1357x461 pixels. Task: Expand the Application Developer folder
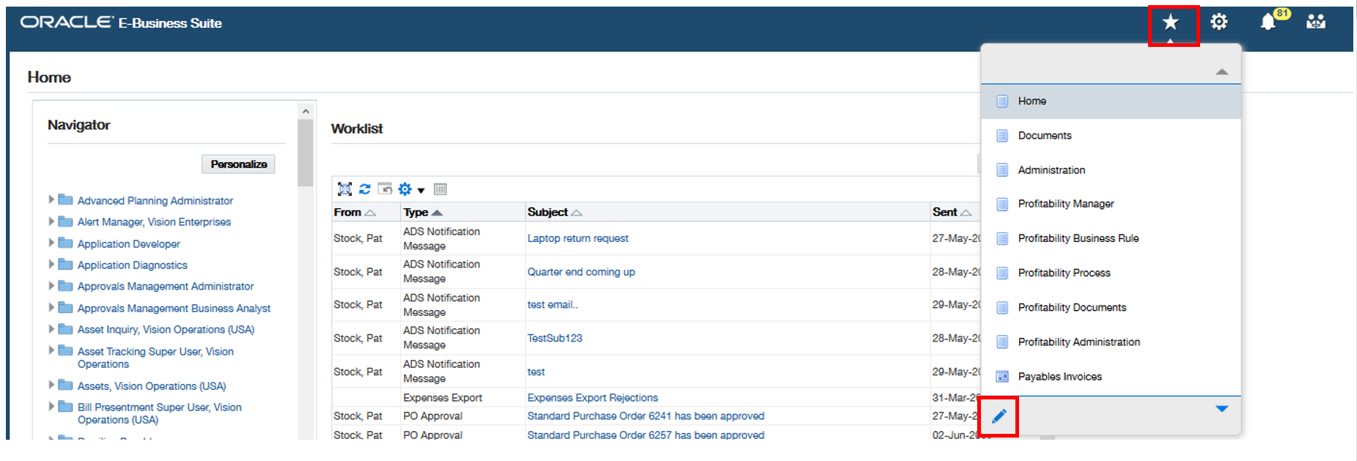(51, 243)
